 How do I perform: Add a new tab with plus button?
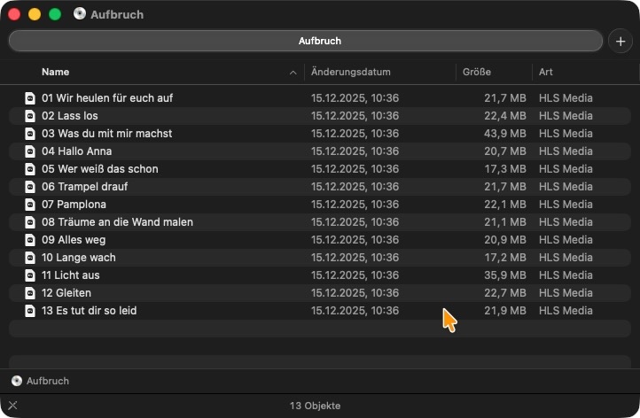click(x=620, y=42)
